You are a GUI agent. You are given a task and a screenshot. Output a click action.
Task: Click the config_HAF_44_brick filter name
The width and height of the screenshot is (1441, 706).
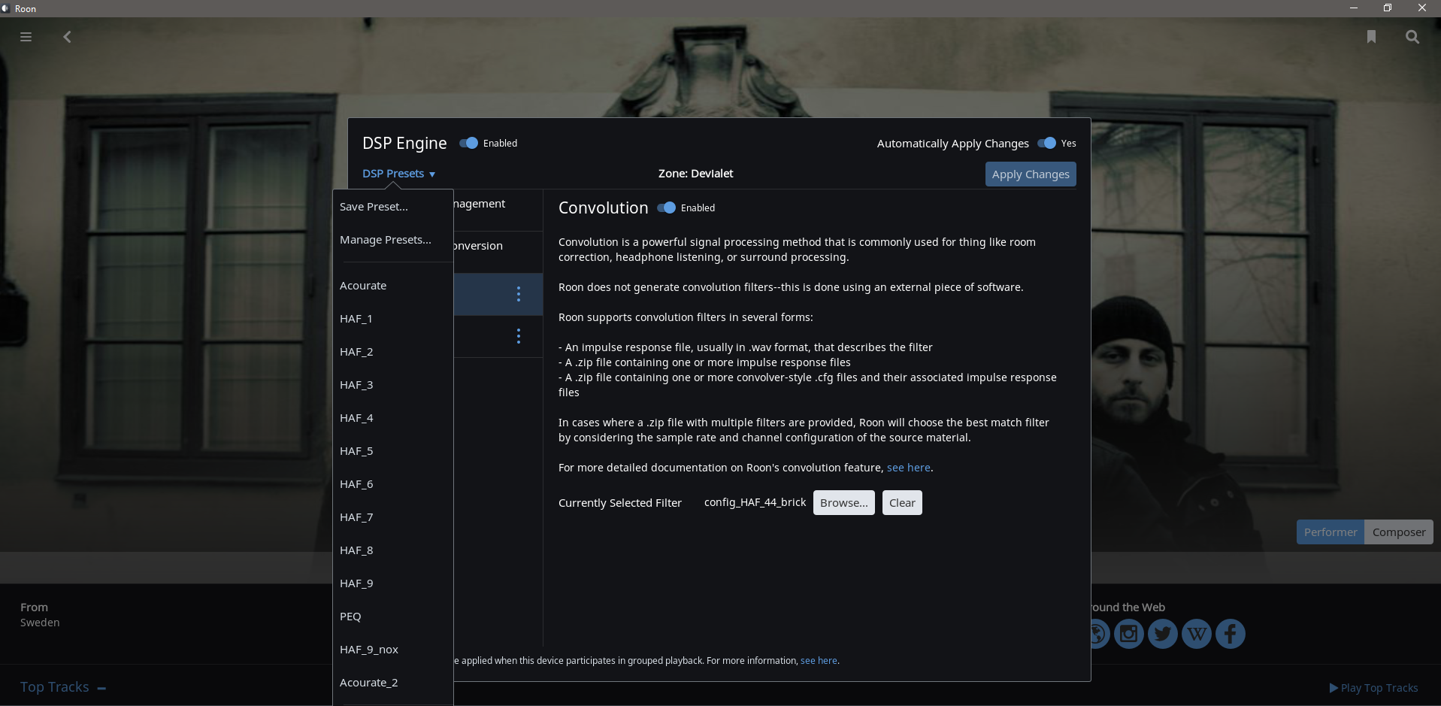point(755,502)
